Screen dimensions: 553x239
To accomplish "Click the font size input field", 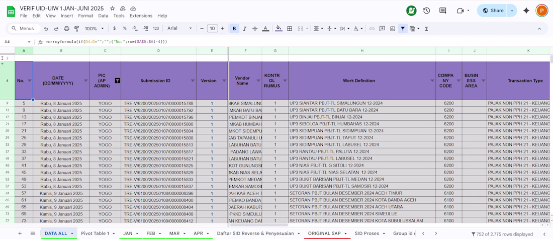I will point(212,29).
